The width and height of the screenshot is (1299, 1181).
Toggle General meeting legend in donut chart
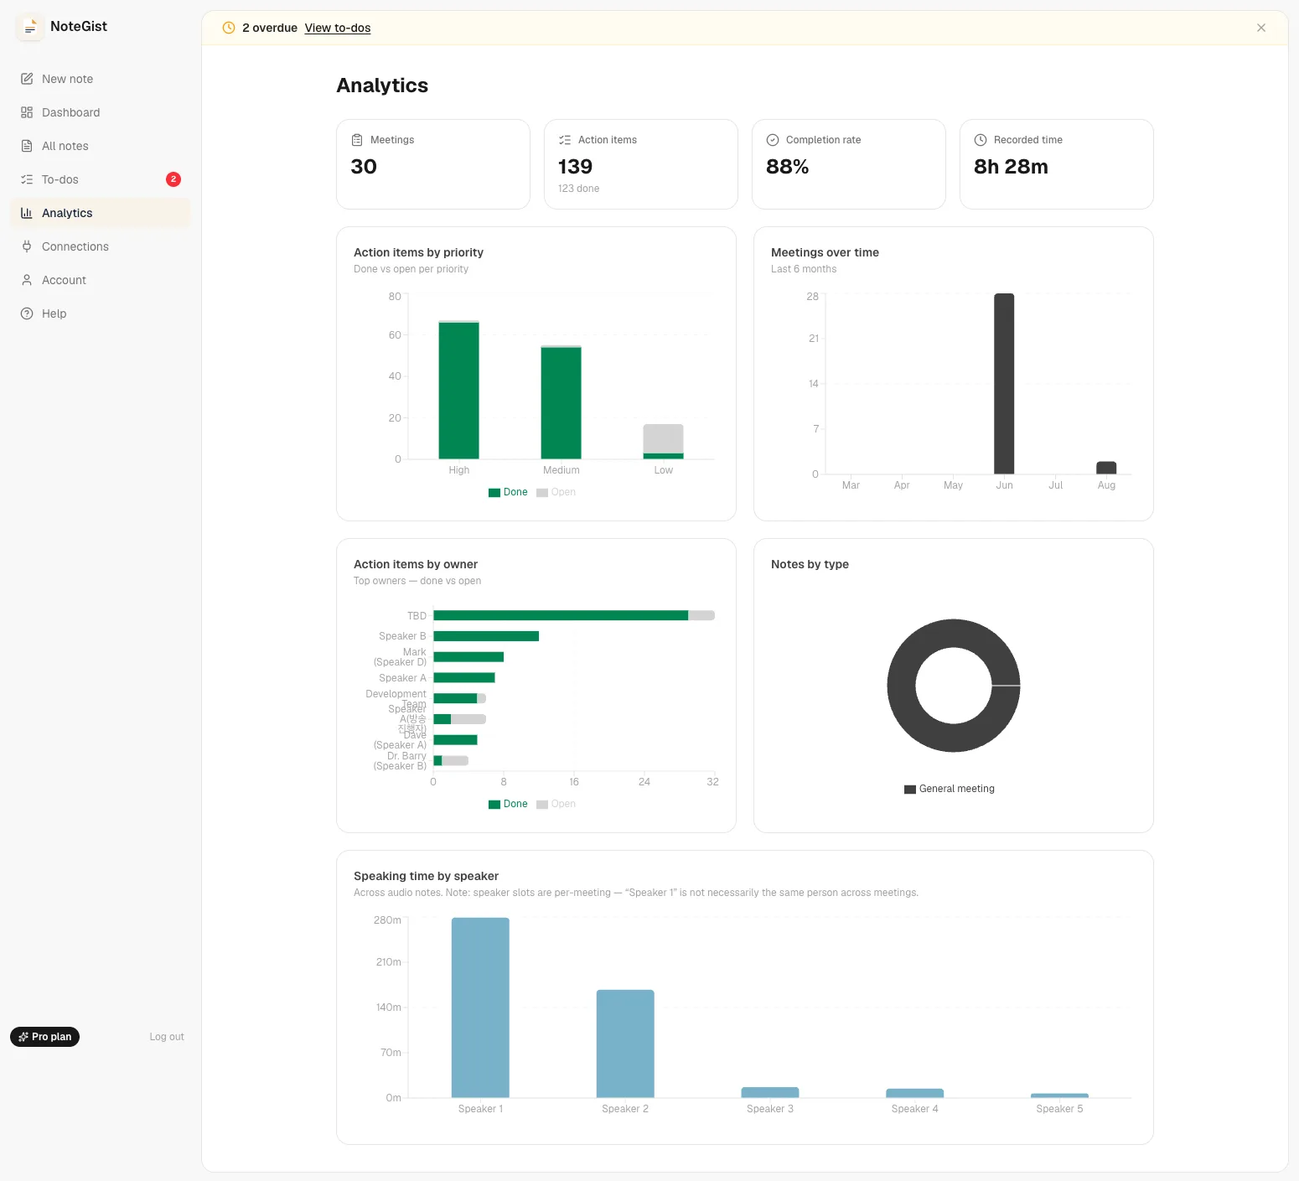pos(950,789)
